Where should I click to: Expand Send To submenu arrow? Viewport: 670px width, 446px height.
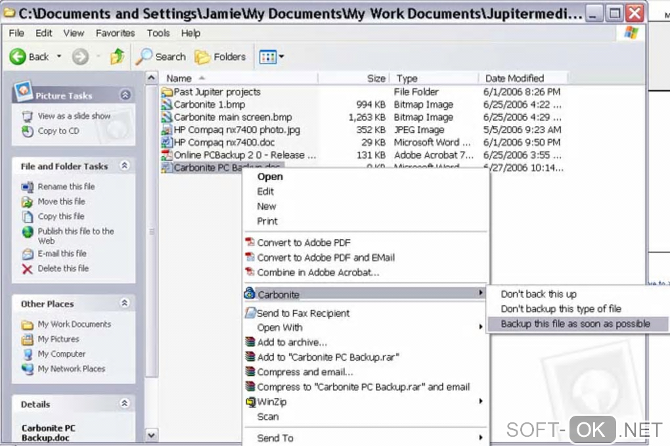pyautogui.click(x=481, y=437)
